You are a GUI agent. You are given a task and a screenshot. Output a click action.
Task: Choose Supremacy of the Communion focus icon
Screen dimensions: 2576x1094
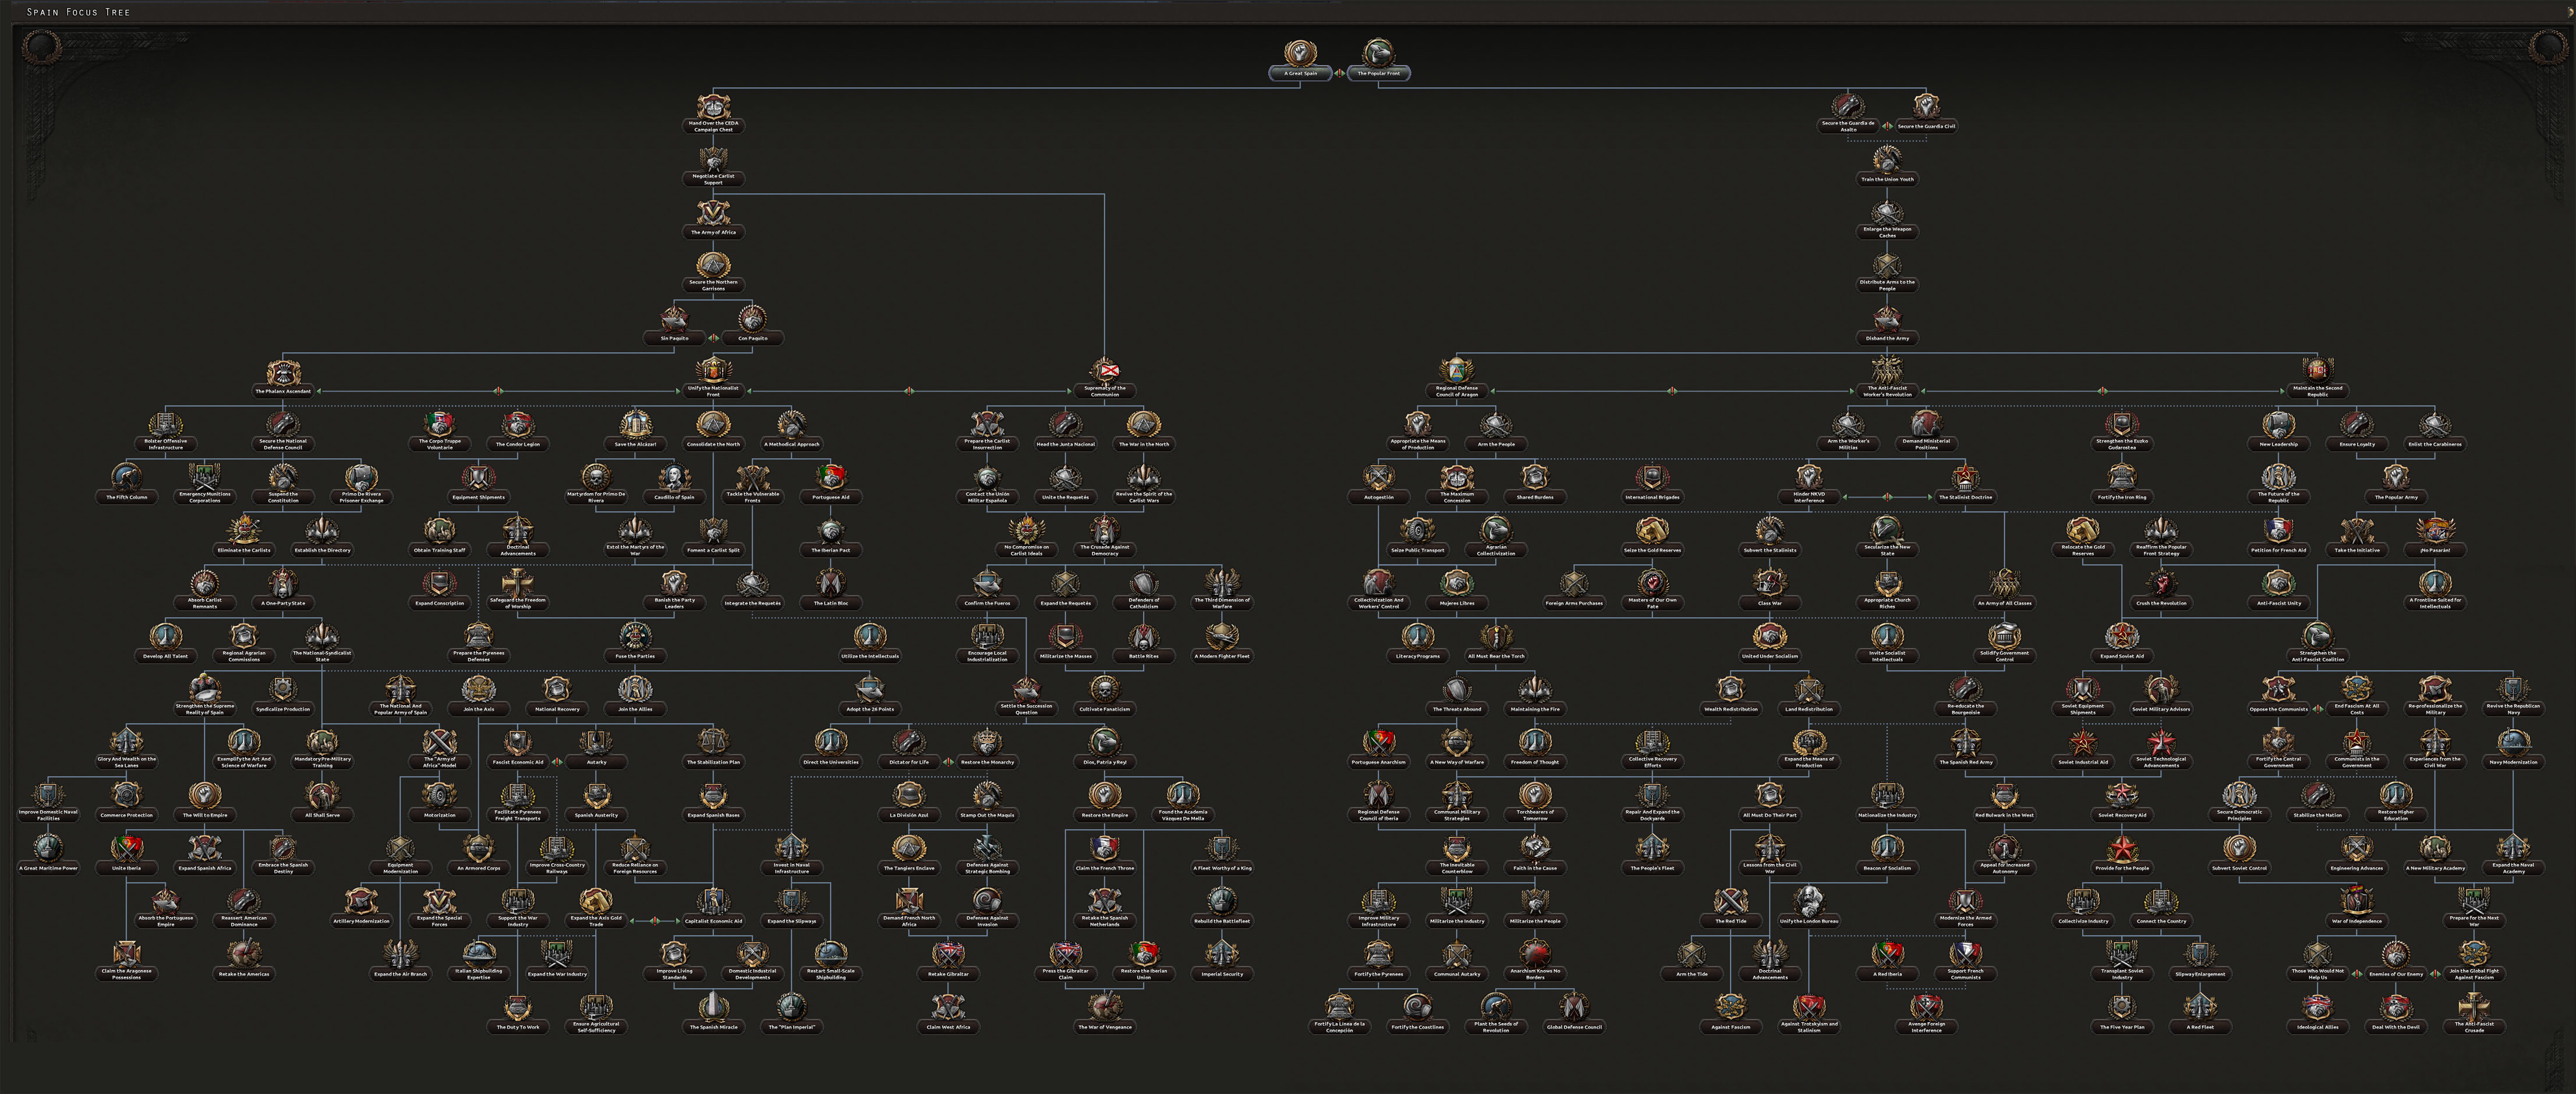pos(1104,370)
